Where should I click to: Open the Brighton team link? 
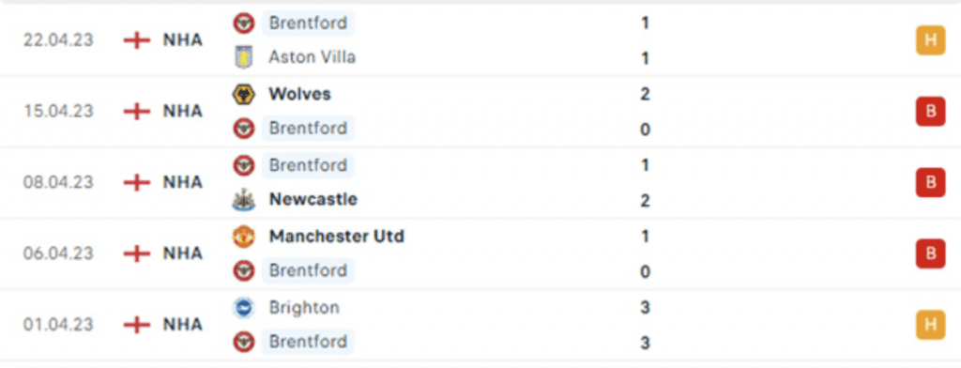coord(304,307)
